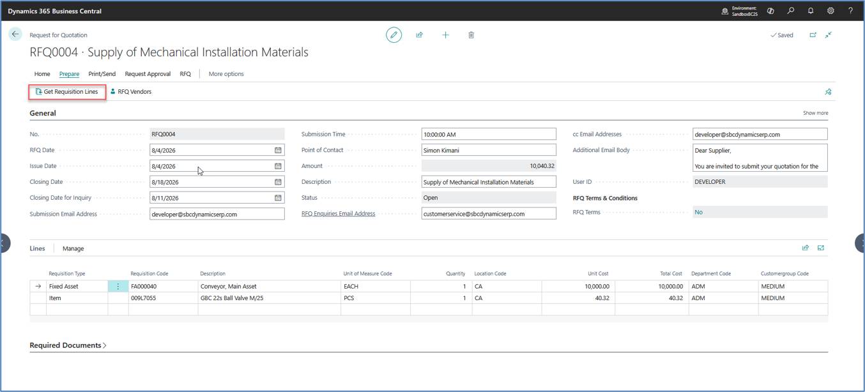
Task: Share the Lines section
Action: (x=806, y=248)
